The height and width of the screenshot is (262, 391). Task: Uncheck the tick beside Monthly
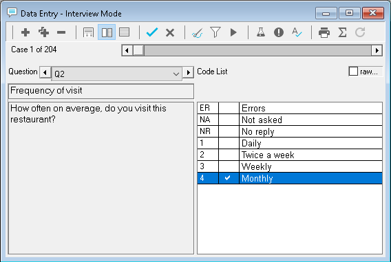click(x=227, y=178)
